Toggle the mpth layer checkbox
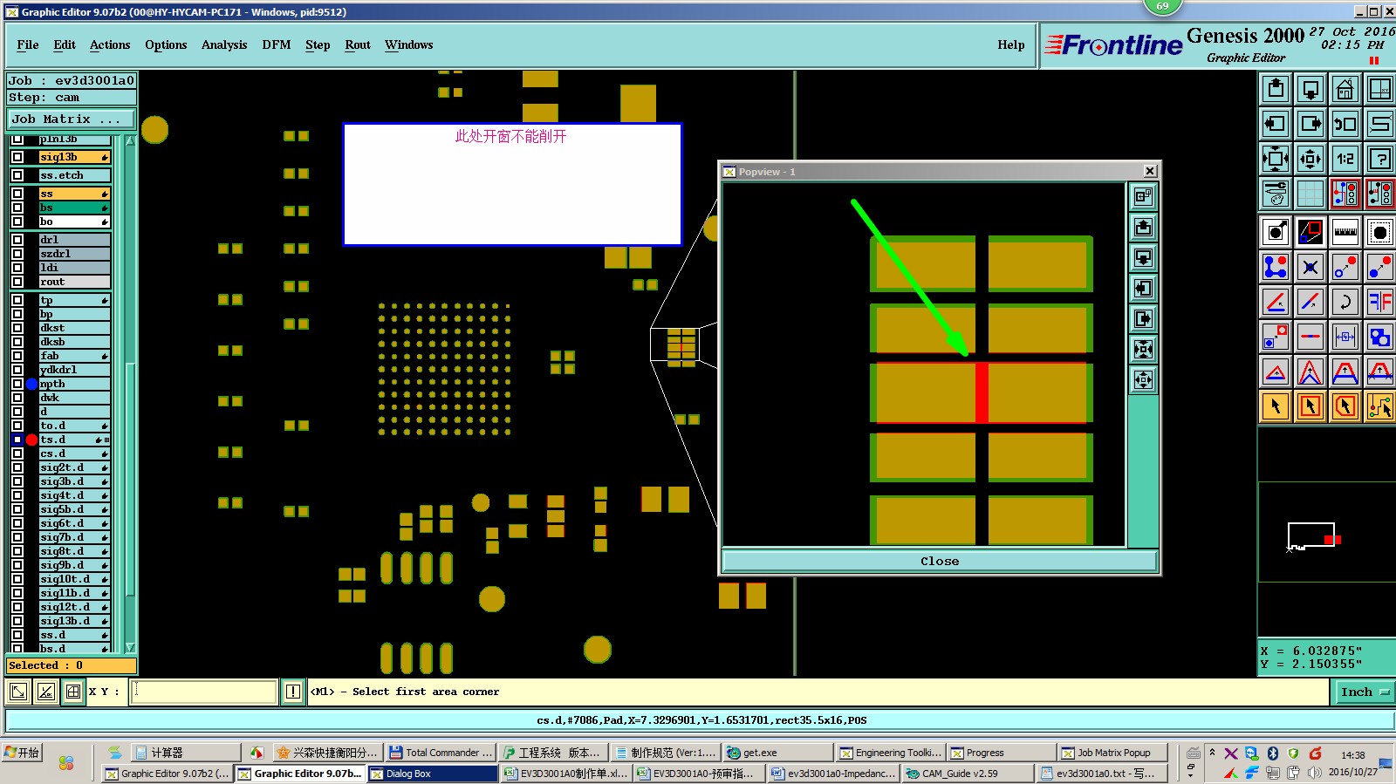Image resolution: width=1396 pixels, height=784 pixels. (17, 384)
